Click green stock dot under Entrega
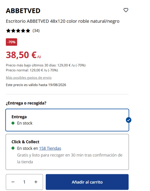Viewport: 150px width, 191px height. [13, 123]
